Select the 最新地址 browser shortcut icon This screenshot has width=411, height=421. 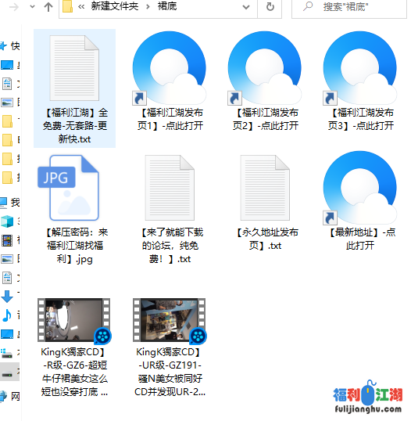tap(360, 187)
